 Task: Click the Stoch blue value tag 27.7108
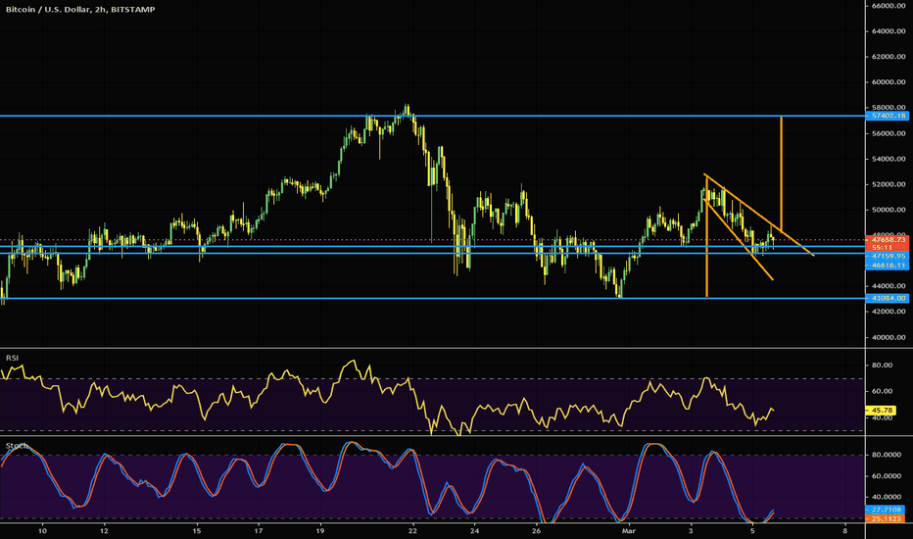[x=886, y=510]
